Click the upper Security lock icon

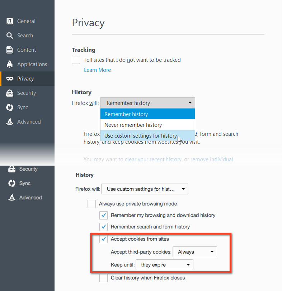coord(10,93)
